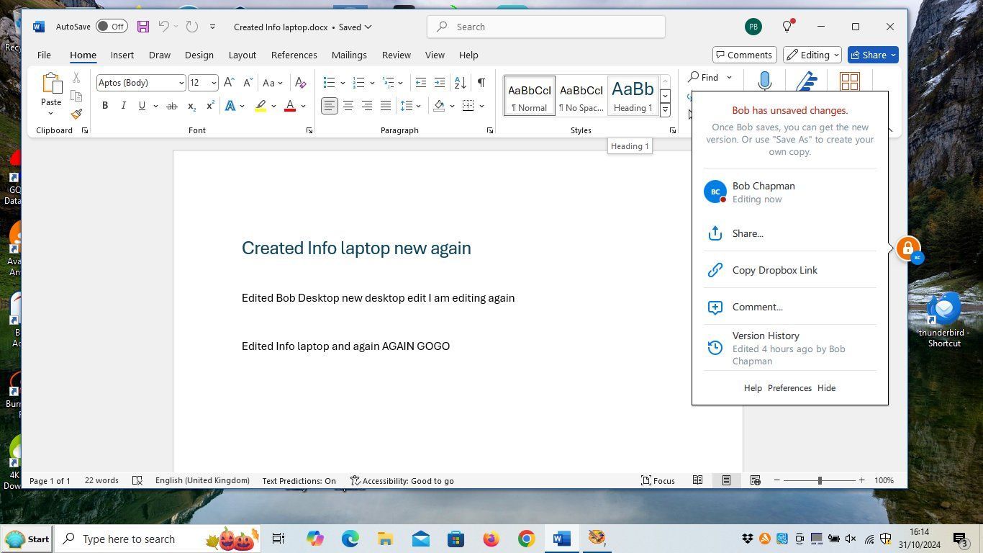Viewport: 983px width, 553px height.
Task: Open Copy Dropbox Link option
Action: tap(774, 270)
